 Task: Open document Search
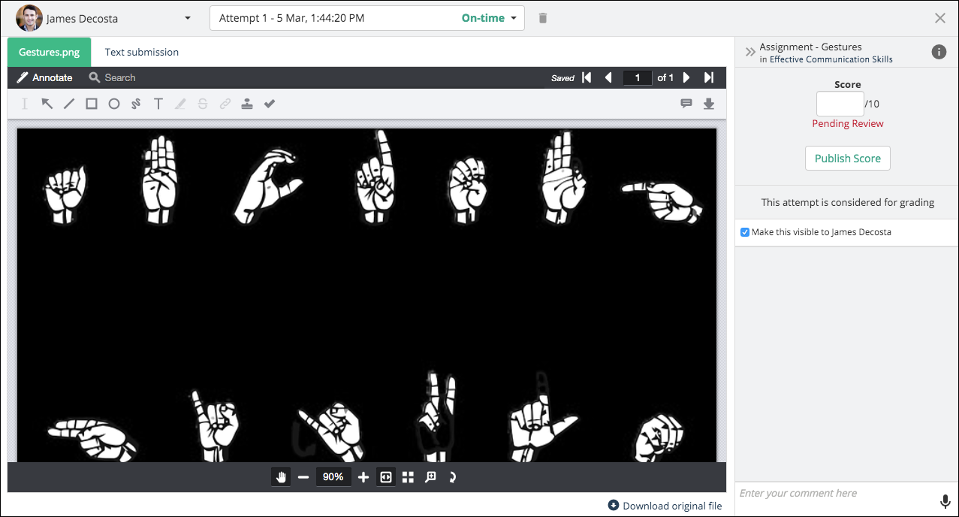pyautogui.click(x=112, y=77)
